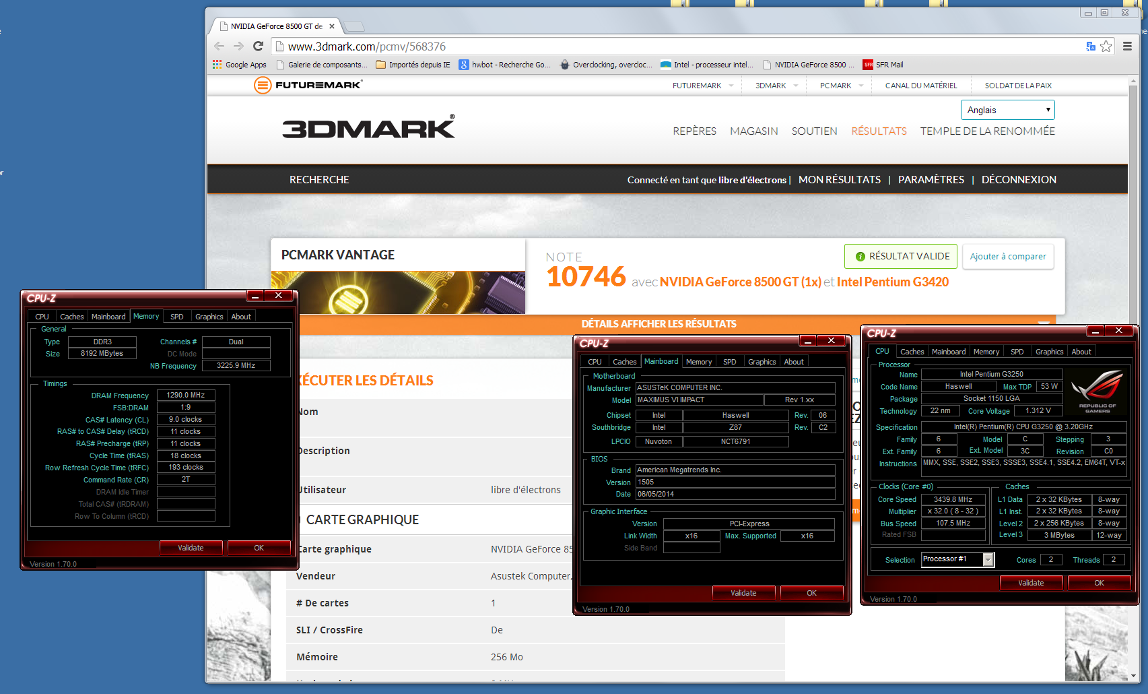Open the Google Apps bookmark
This screenshot has width=1148, height=694.
(x=240, y=65)
